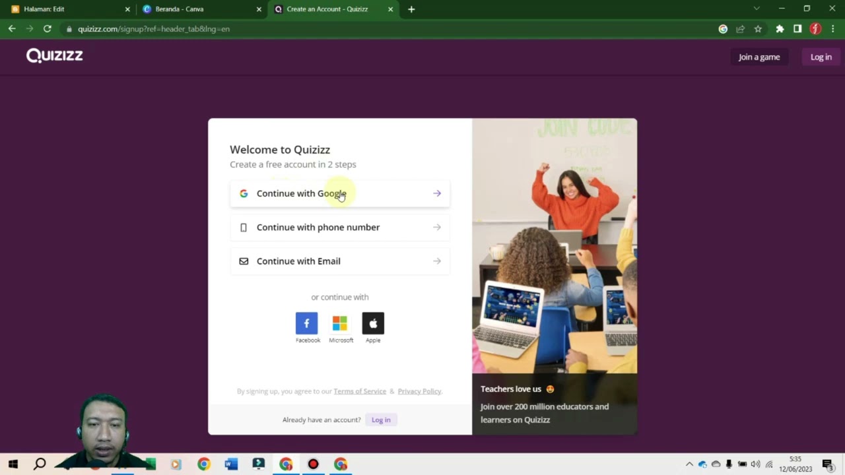845x475 pixels.
Task: Toggle the browser side panel icon
Action: click(797, 29)
